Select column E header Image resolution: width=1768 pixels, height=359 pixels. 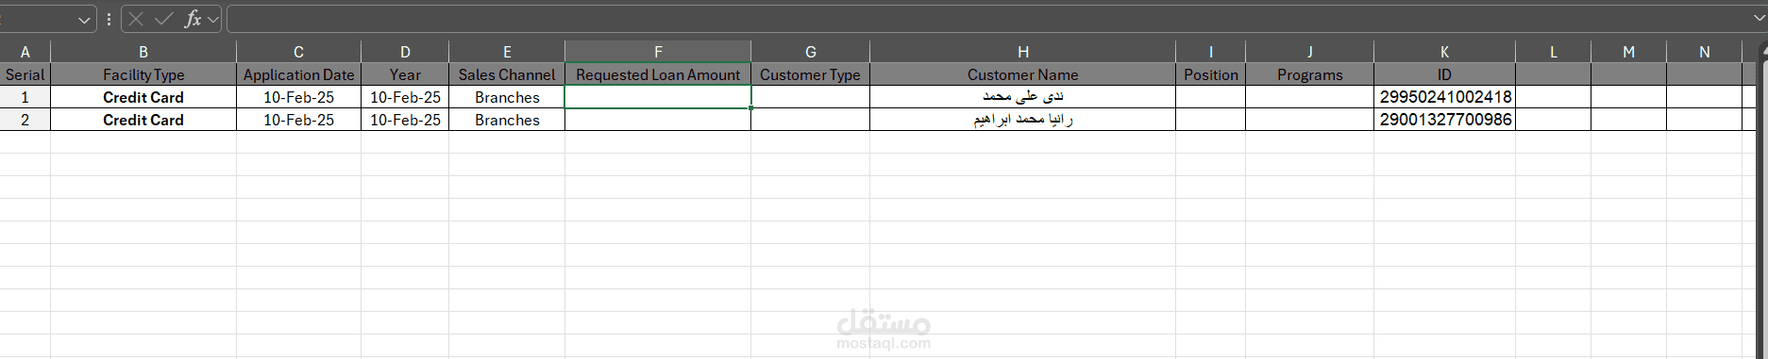pos(507,52)
